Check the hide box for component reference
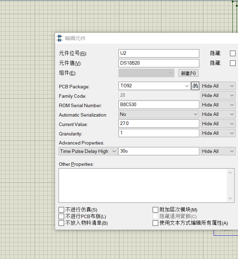This screenshot has height=259, width=238. [232, 53]
